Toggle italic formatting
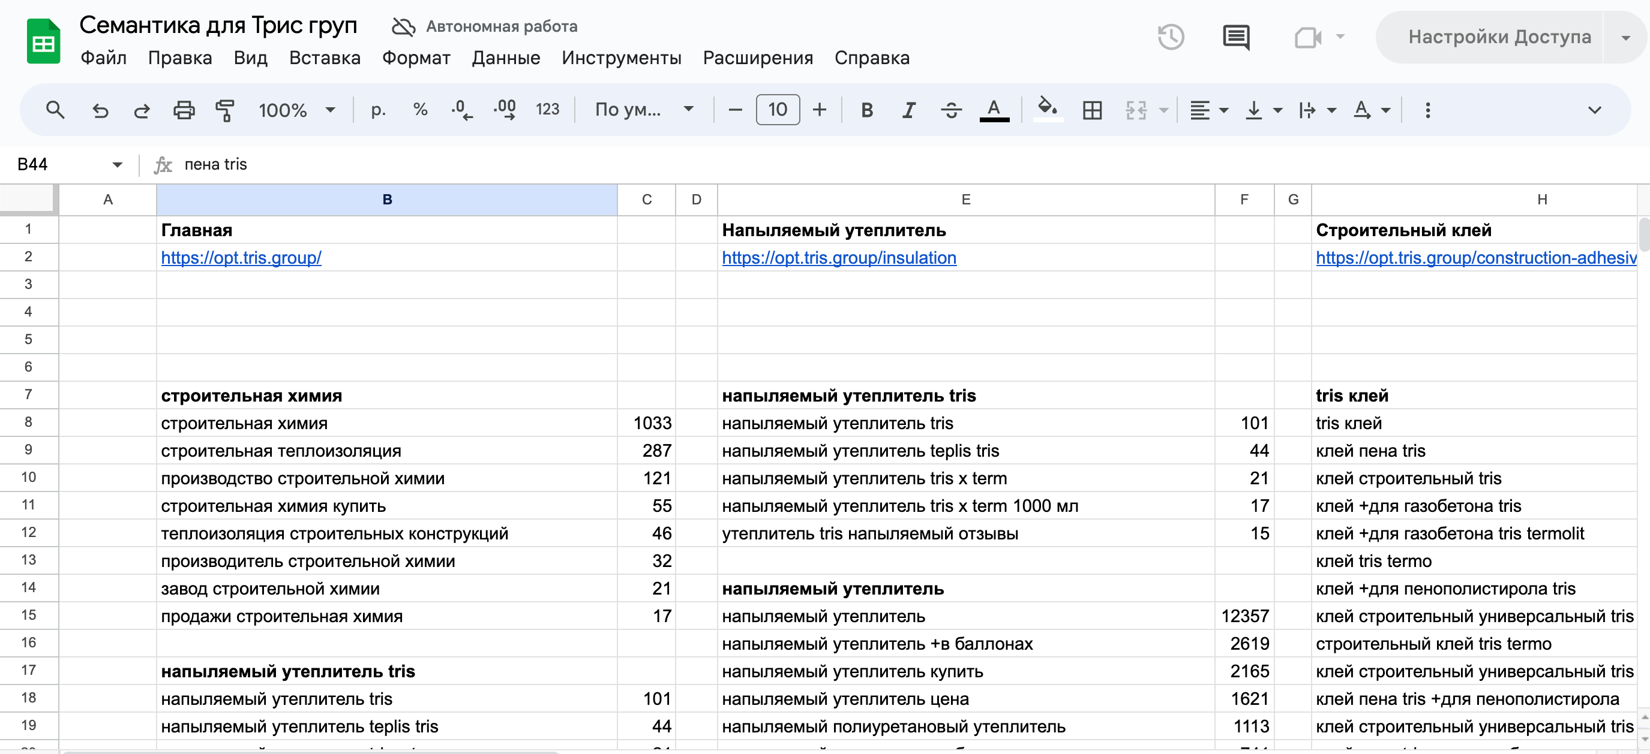This screenshot has height=754, width=1650. pos(908,110)
